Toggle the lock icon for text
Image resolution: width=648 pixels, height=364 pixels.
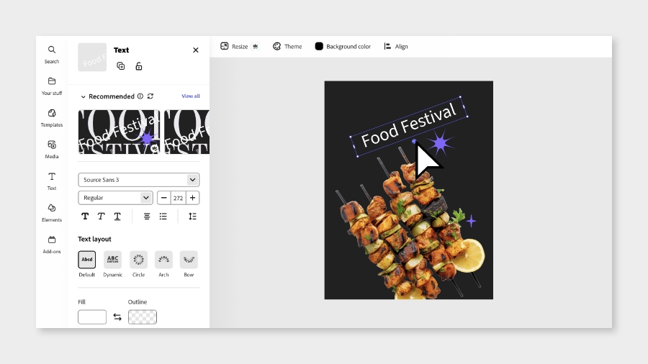coord(139,66)
